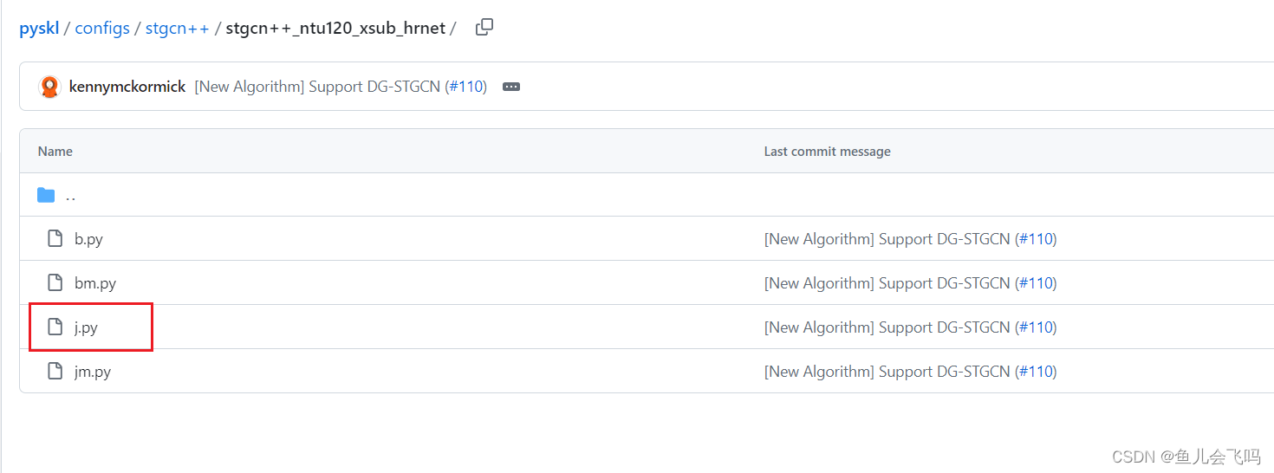Open b.py's commit message link
This screenshot has height=473, width=1274.
(886, 239)
